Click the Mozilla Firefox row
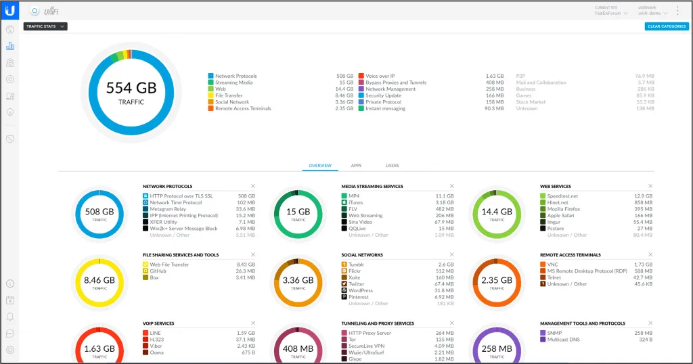Viewport: 693px width, 364px height. coord(596,209)
